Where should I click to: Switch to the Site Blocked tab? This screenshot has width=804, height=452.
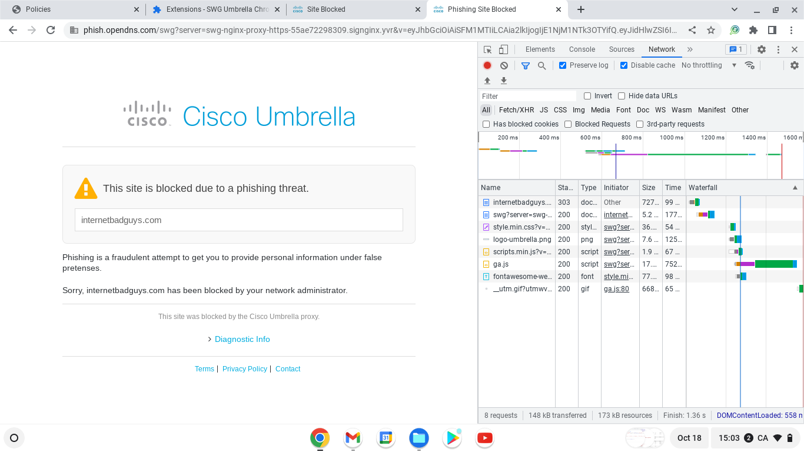click(357, 9)
